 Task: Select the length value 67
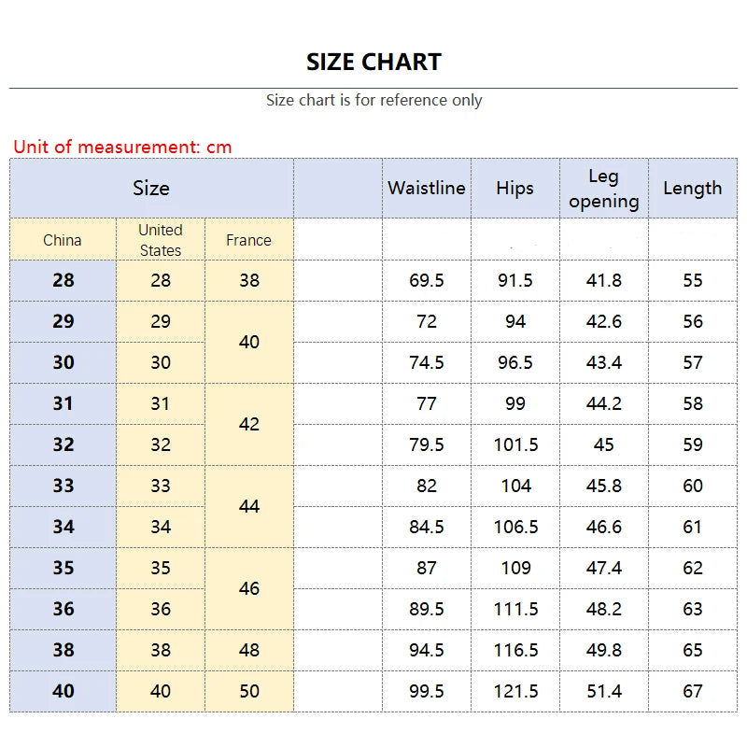click(693, 691)
